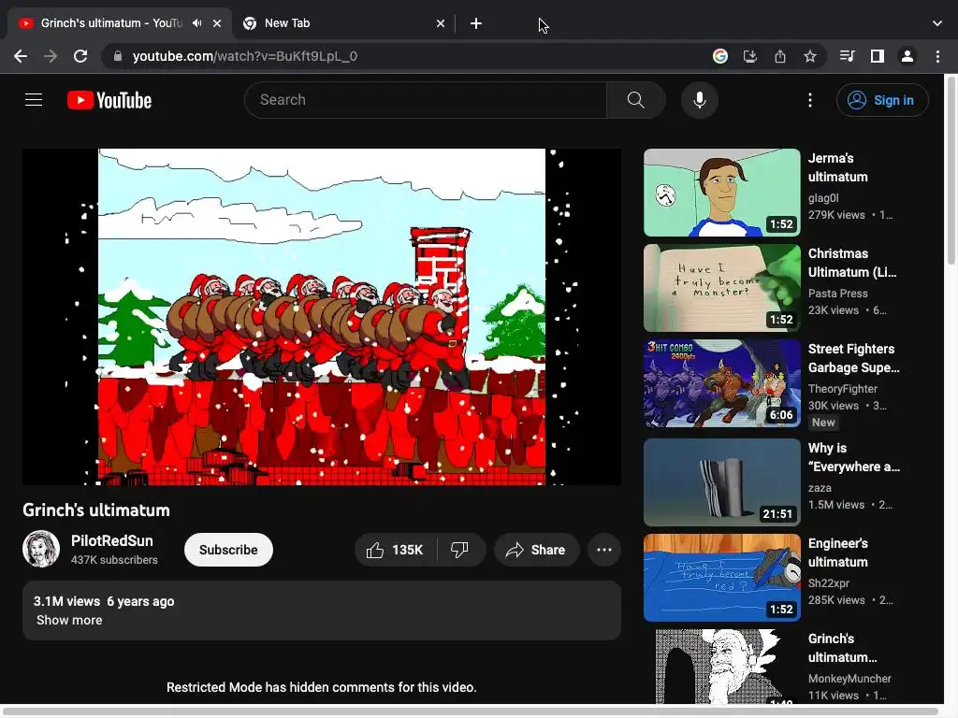The image size is (958, 718).
Task: Open Christmas Ultimatum title link
Action: click(x=852, y=263)
